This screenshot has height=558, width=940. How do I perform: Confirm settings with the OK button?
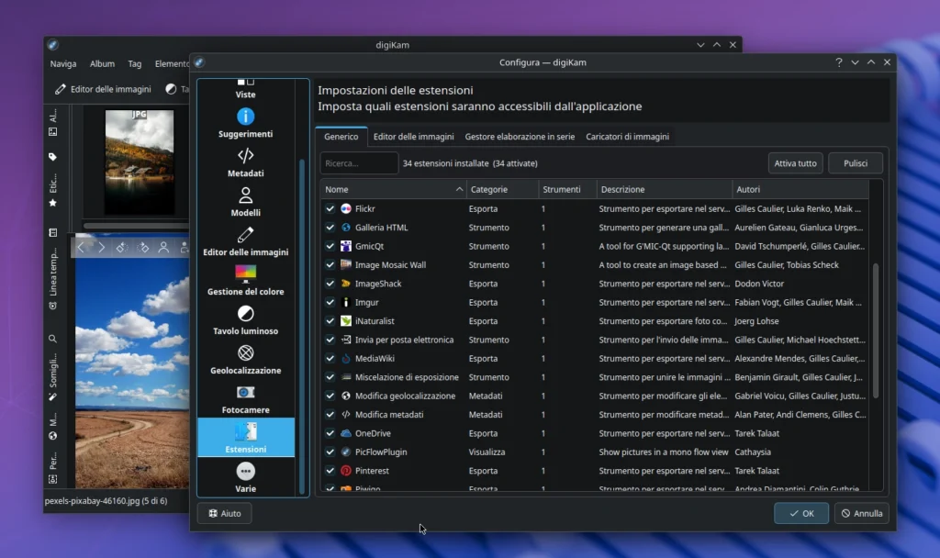(800, 513)
